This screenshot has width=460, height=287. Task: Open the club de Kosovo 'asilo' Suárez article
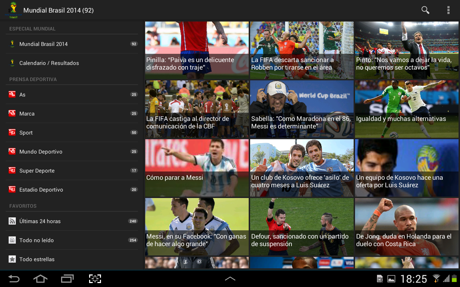tap(302, 168)
